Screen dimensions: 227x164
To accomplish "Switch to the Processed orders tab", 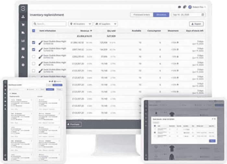I will click(x=141, y=15).
